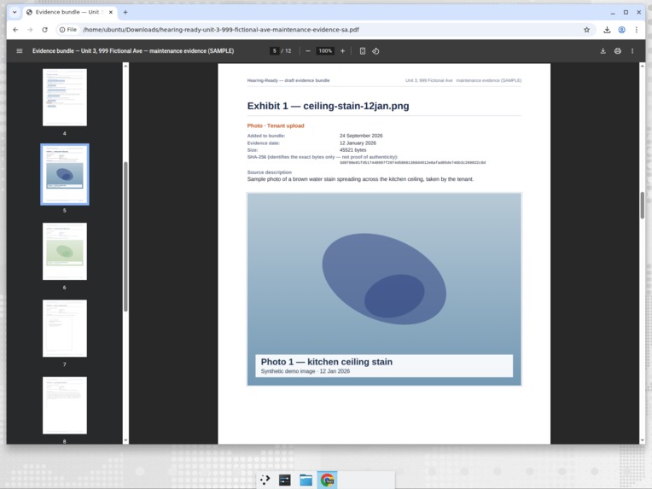Rotate the document counterclockwise
Image resolution: width=652 pixels, height=489 pixels.
[375, 50]
